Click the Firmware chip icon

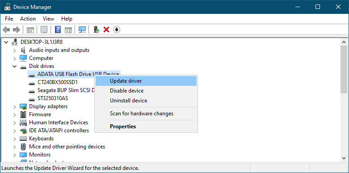point(23,114)
